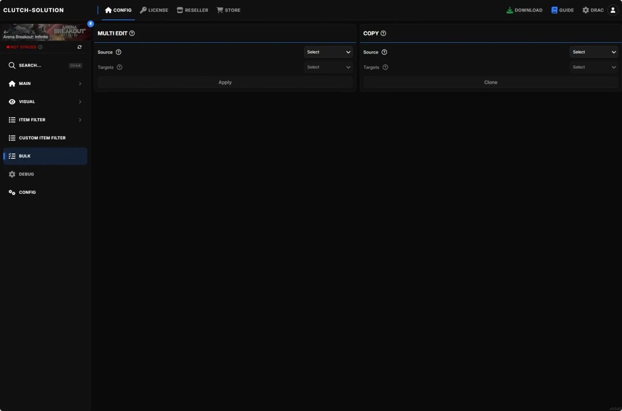Click the help icon next to Multi Edit Source

coord(119,52)
